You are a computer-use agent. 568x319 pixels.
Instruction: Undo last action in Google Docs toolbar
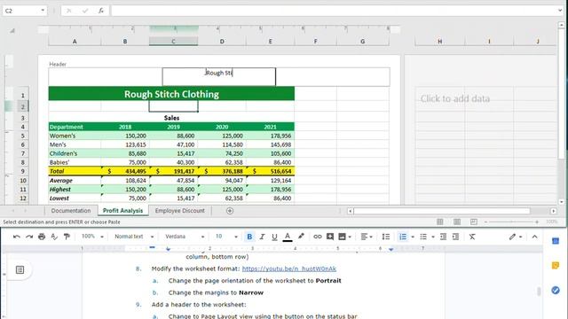pos(16,237)
